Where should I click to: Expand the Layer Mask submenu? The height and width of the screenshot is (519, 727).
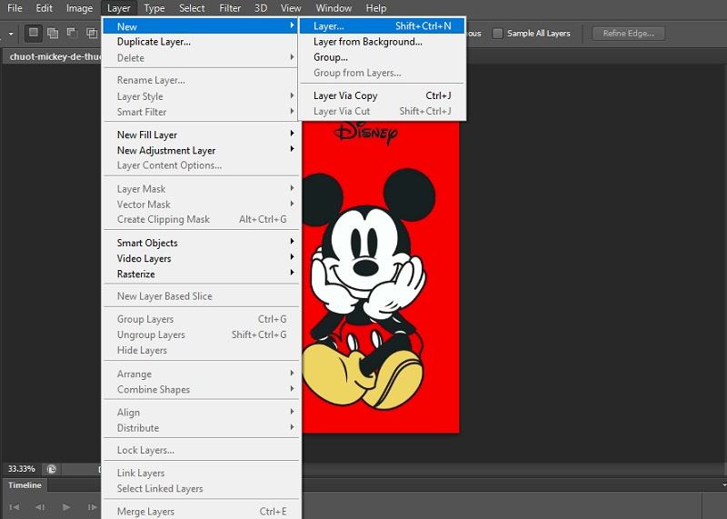(x=200, y=189)
